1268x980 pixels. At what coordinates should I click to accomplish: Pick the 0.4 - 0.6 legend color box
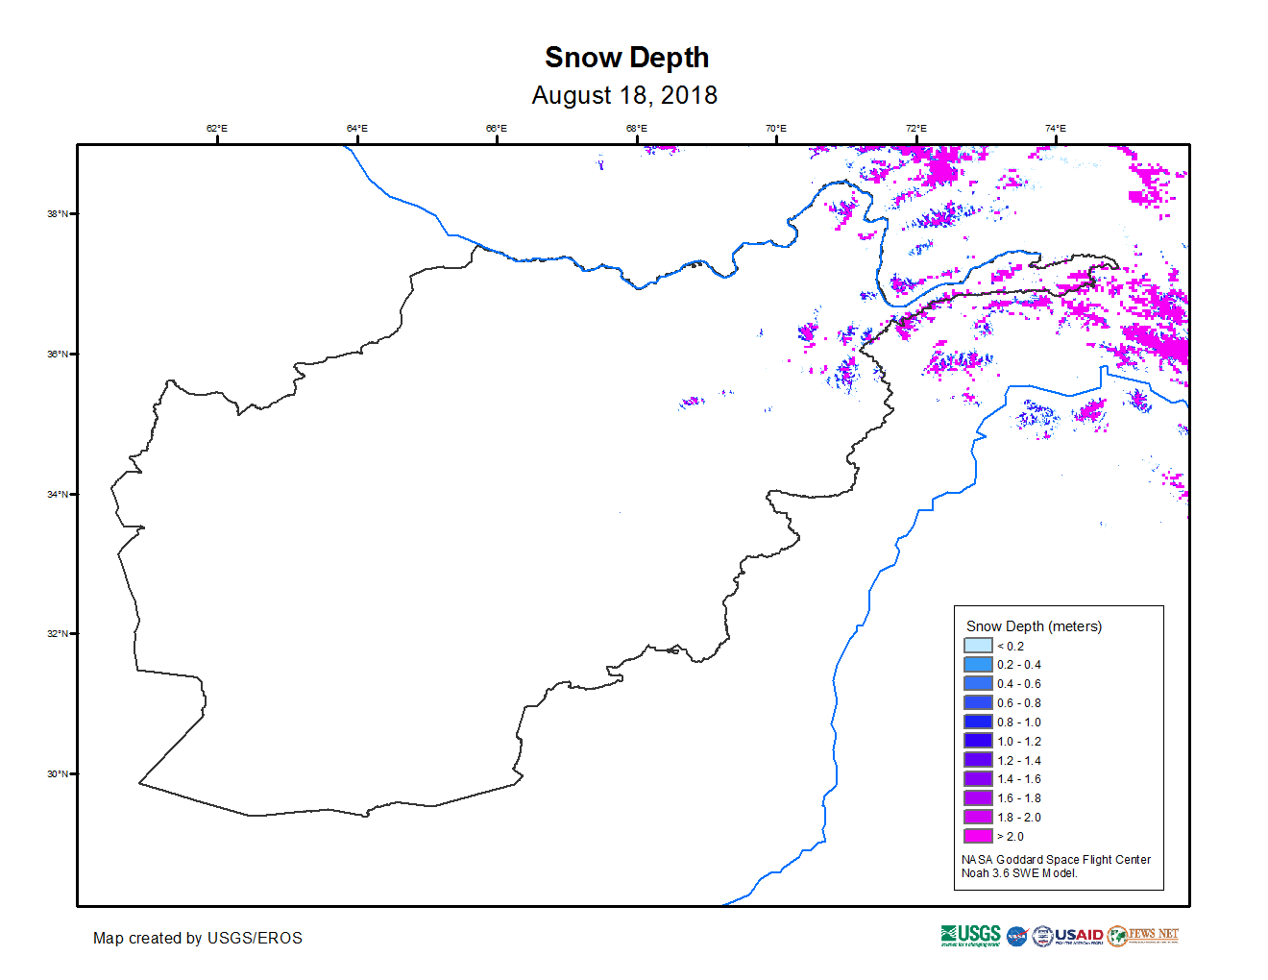[x=978, y=684]
